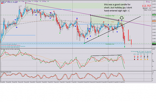Click the Stoch indicator panel label
The height and width of the screenshot is (102, 156).
pos(6,72)
